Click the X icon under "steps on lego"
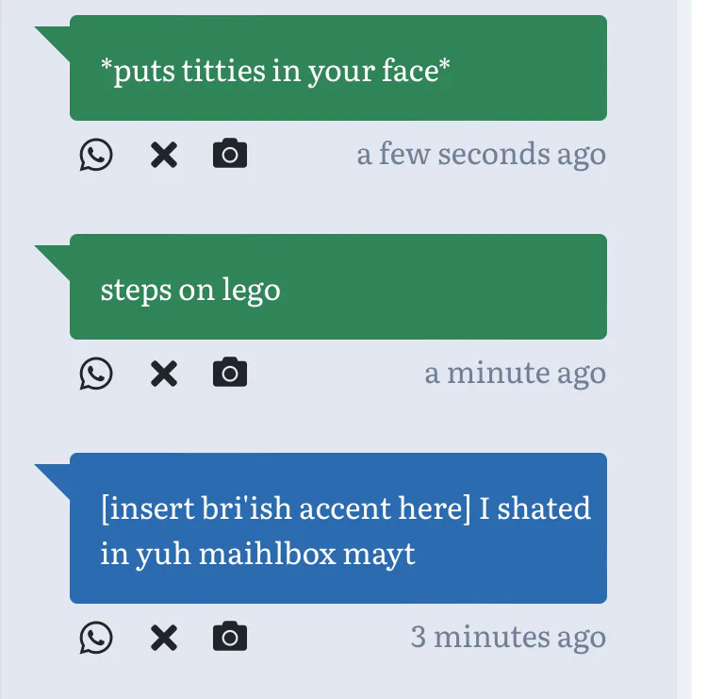 [164, 374]
